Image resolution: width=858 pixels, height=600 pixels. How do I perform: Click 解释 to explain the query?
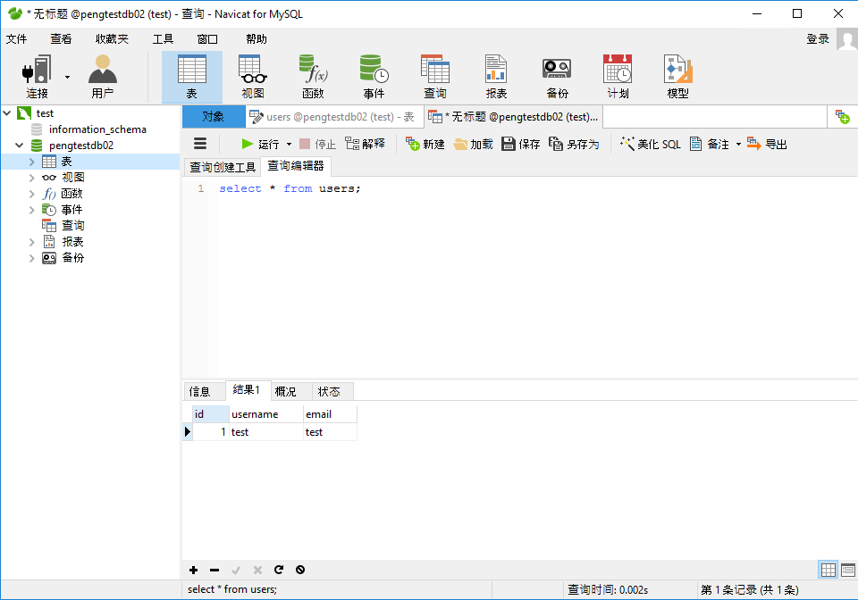click(366, 144)
